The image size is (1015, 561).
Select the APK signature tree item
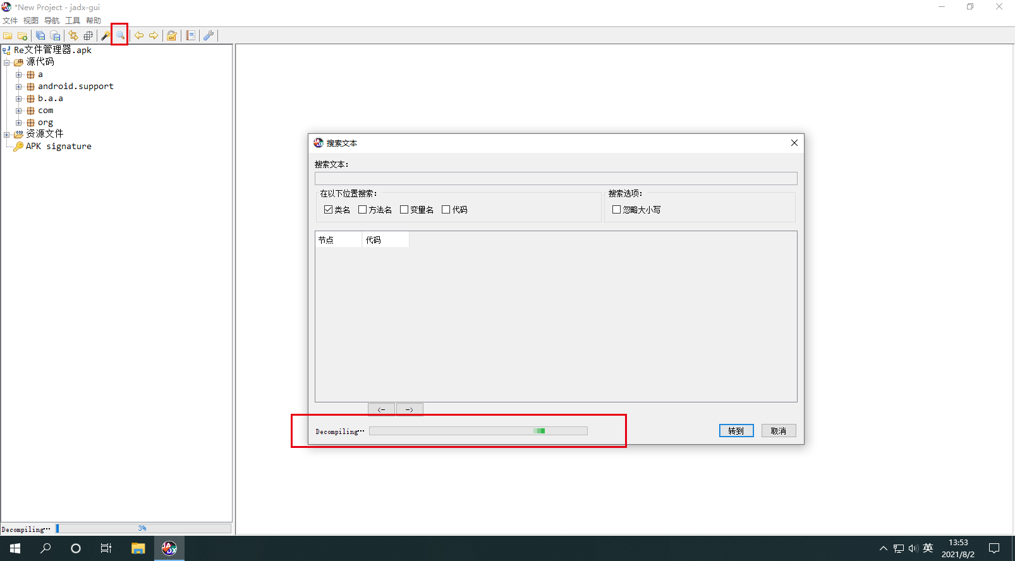pos(59,146)
